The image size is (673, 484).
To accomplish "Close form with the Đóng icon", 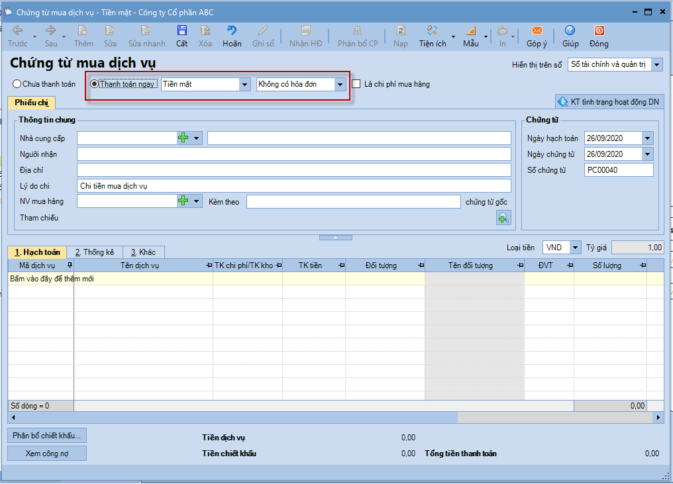I will [x=599, y=30].
